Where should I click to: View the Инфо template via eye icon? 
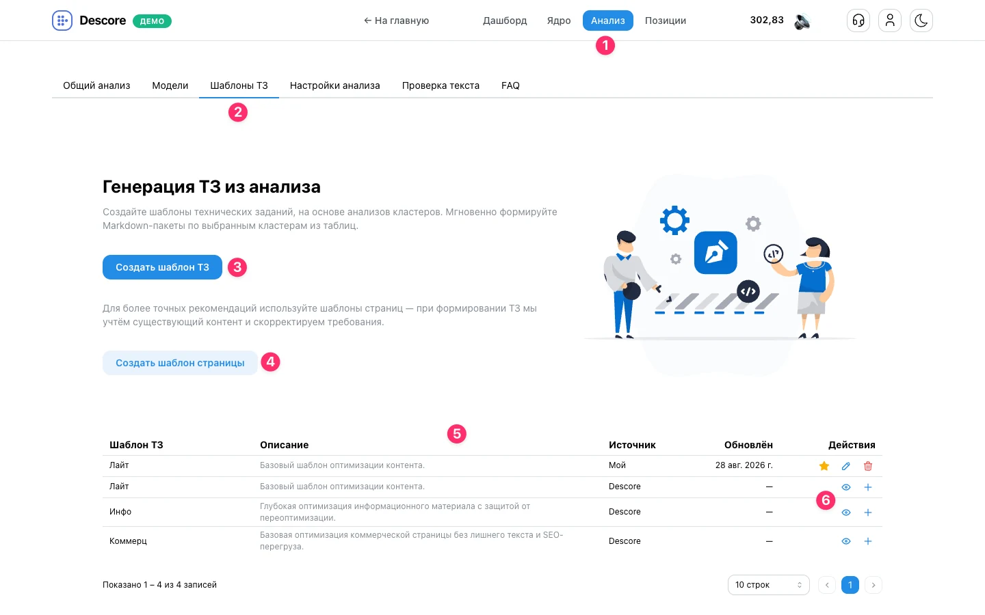(846, 512)
